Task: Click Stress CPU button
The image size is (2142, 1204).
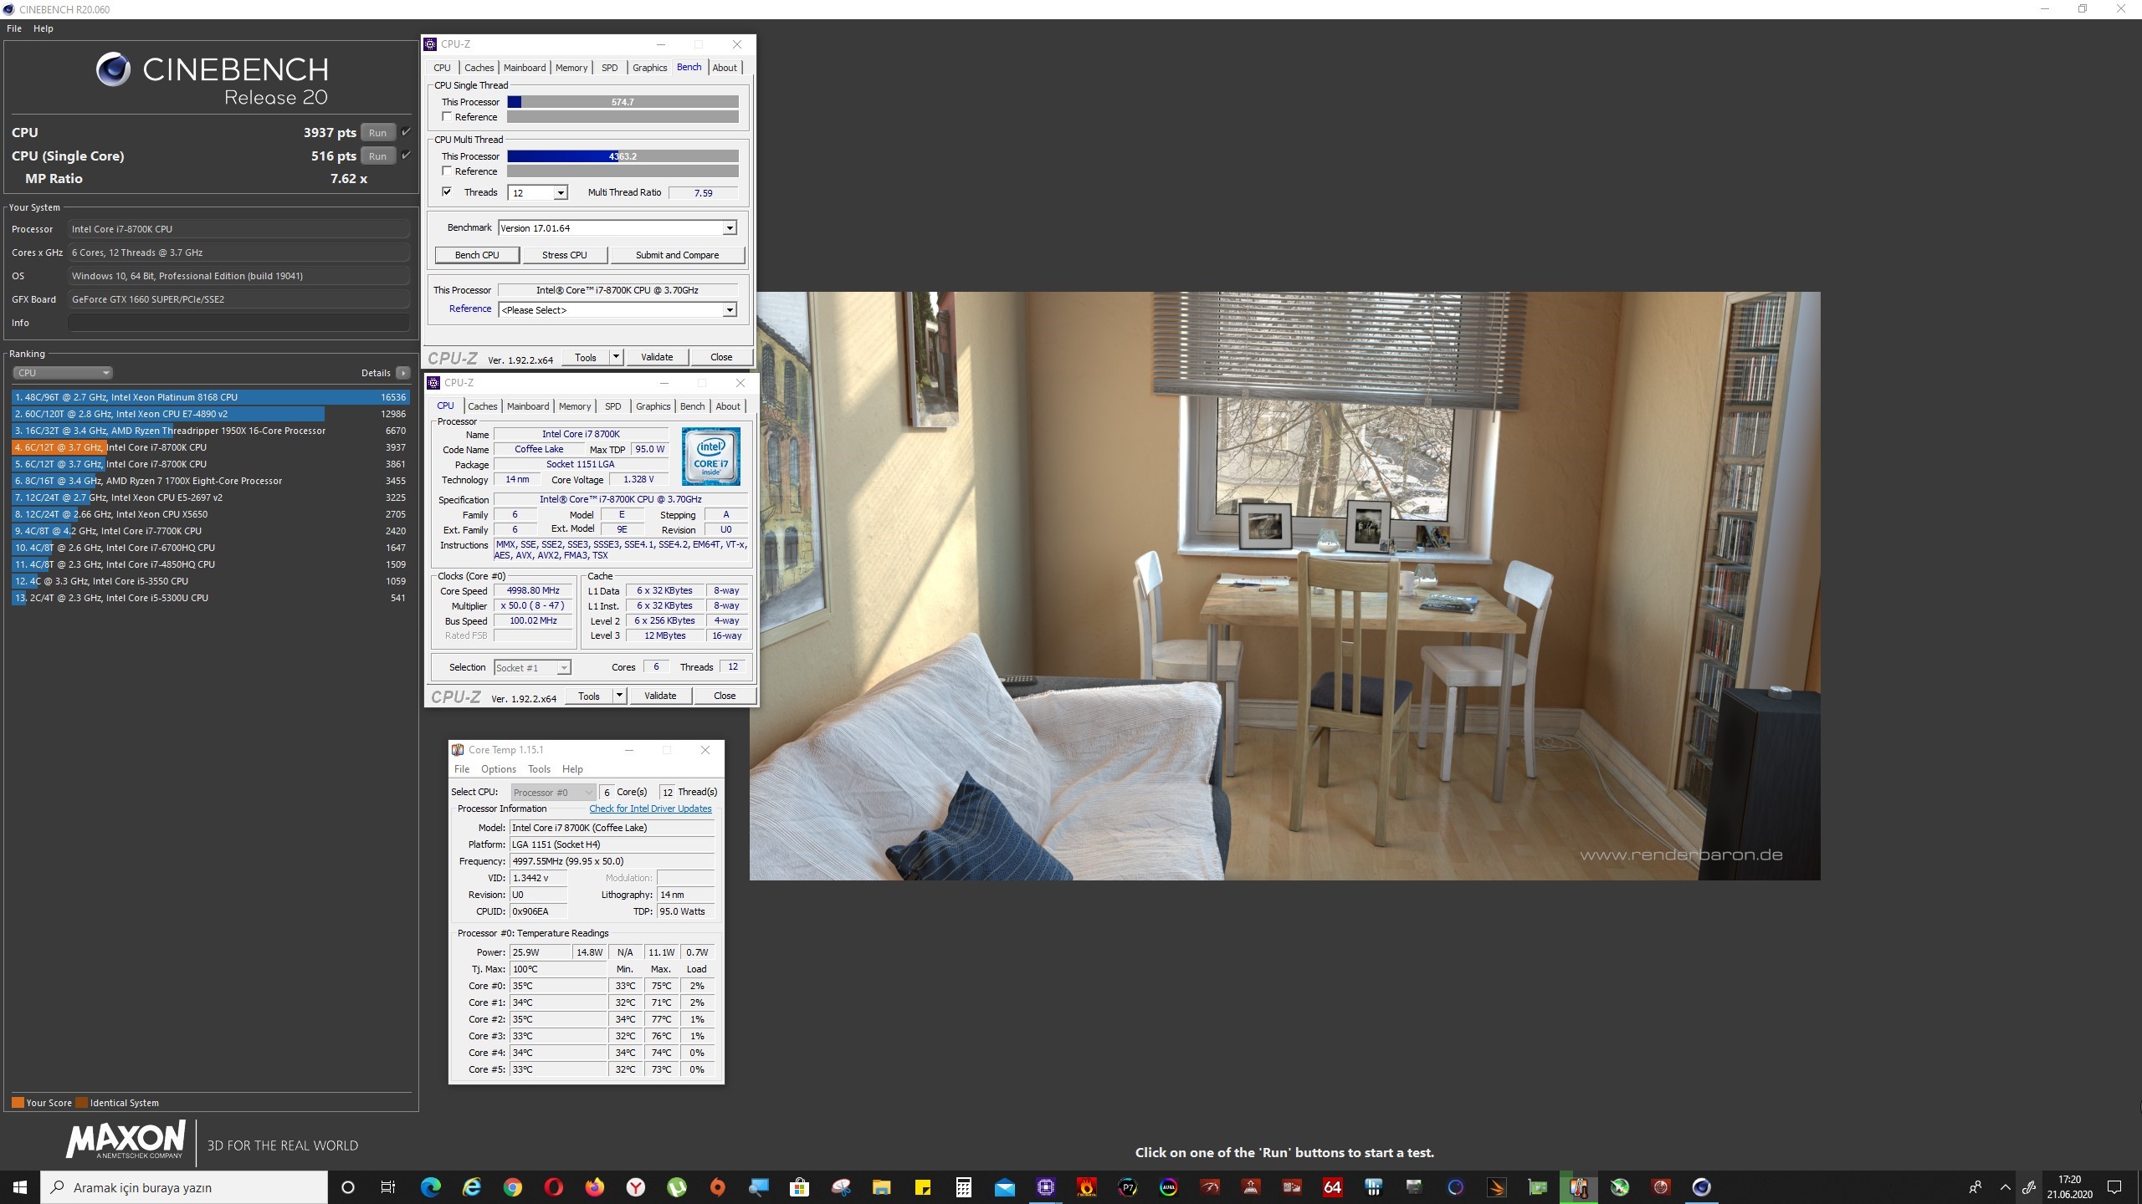Action: (565, 255)
